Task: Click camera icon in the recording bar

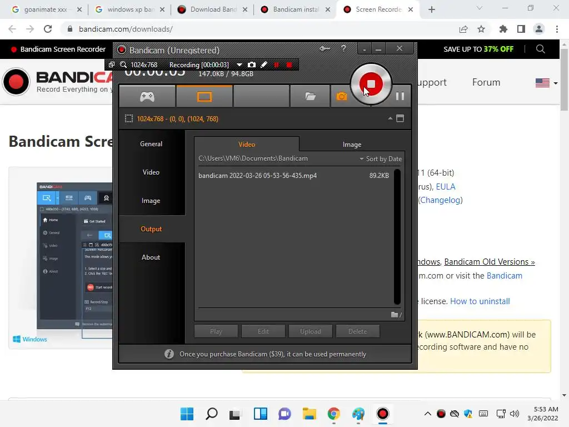Action: tap(252, 64)
